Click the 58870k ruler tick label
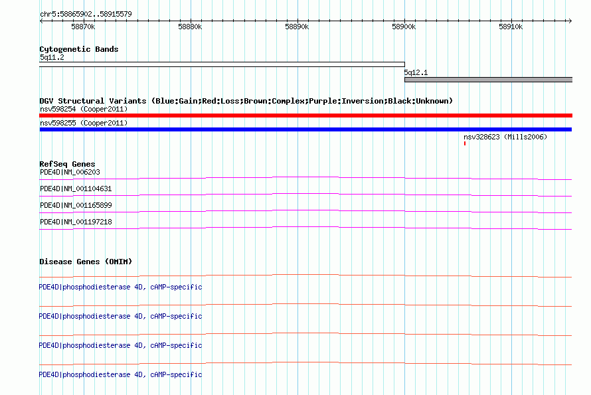This screenshot has width=591, height=395. tap(83, 27)
